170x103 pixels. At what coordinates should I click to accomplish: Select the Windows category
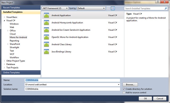(x=14, y=24)
